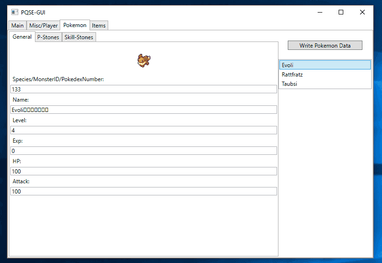Click the Exp field showing 0
The image size is (382, 263).
pos(144,151)
